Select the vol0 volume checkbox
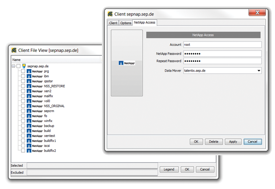The height and width of the screenshot is (189, 275). click(x=23, y=101)
